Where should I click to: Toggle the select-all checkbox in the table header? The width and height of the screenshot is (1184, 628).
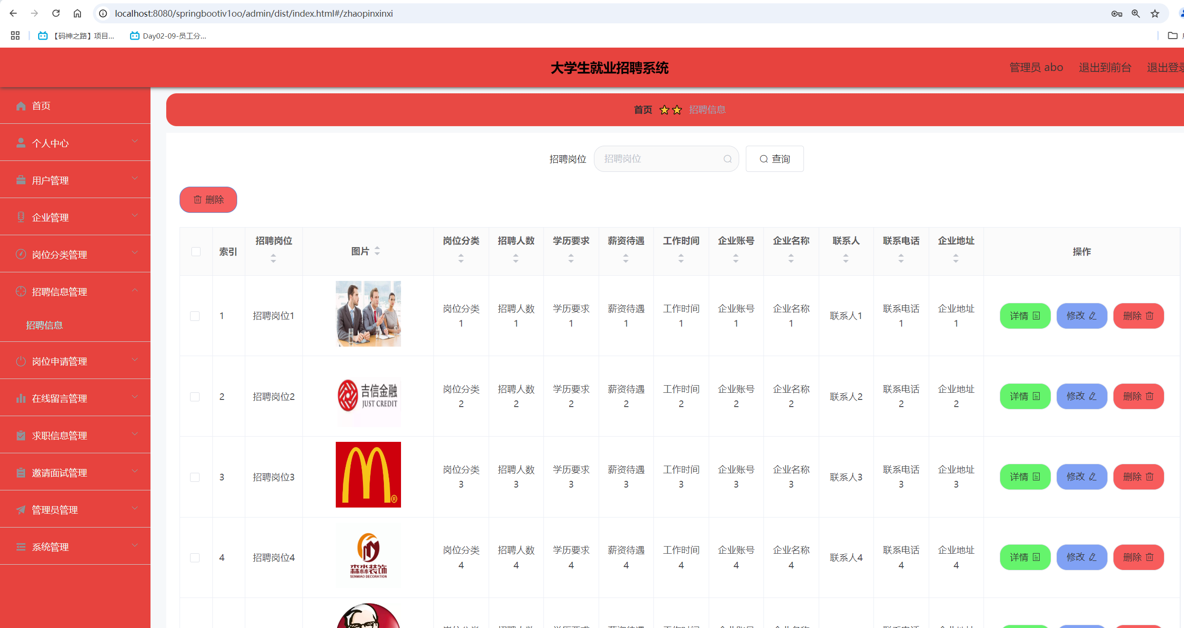tap(196, 251)
